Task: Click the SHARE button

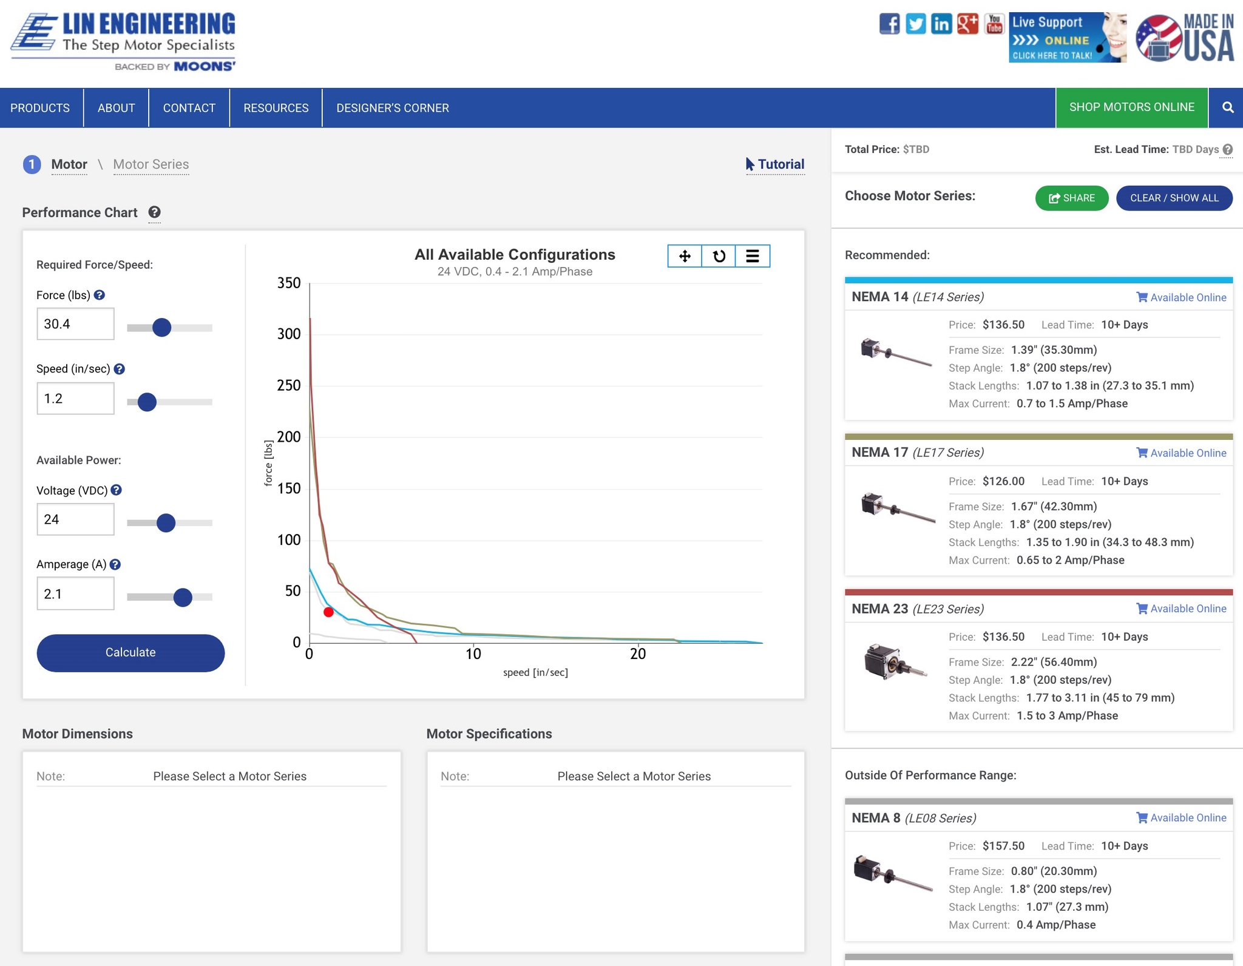Action: (x=1071, y=198)
